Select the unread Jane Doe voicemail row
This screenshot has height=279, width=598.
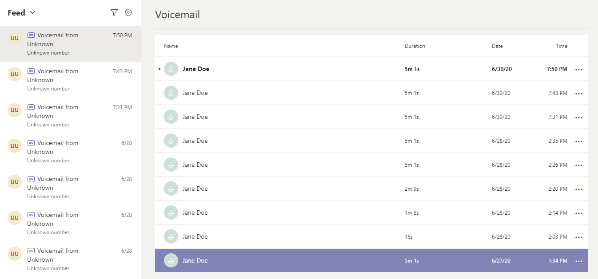[371, 69]
